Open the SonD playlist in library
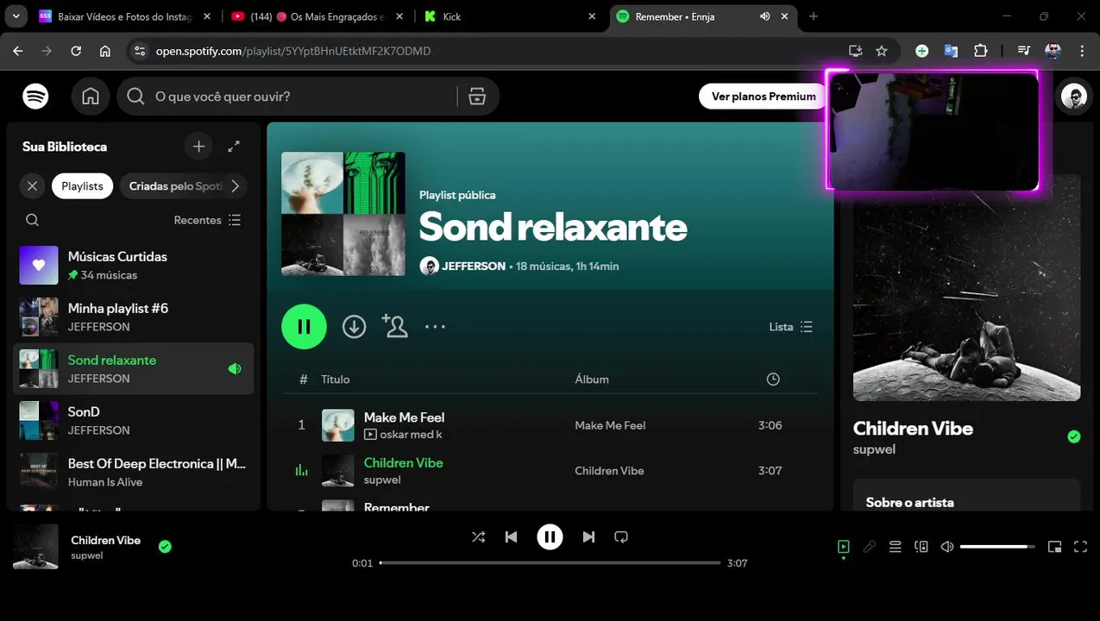 (x=134, y=421)
